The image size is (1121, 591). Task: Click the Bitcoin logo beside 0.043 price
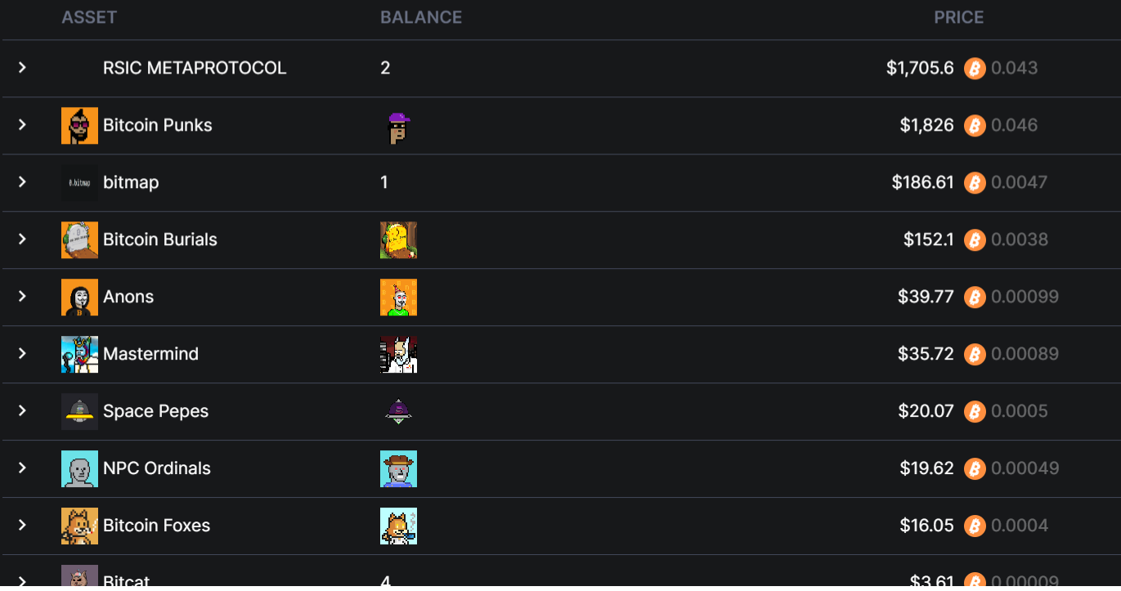[974, 68]
